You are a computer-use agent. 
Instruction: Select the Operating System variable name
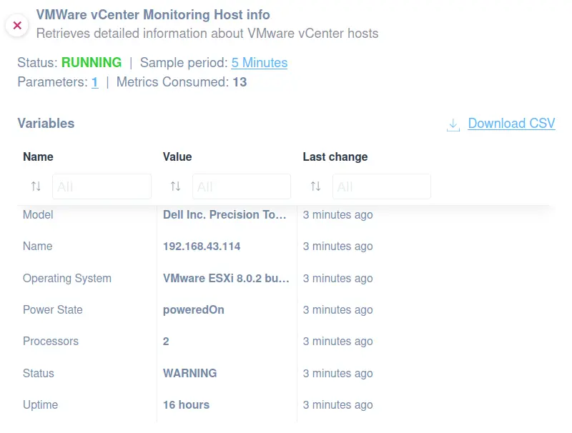pyautogui.click(x=67, y=278)
